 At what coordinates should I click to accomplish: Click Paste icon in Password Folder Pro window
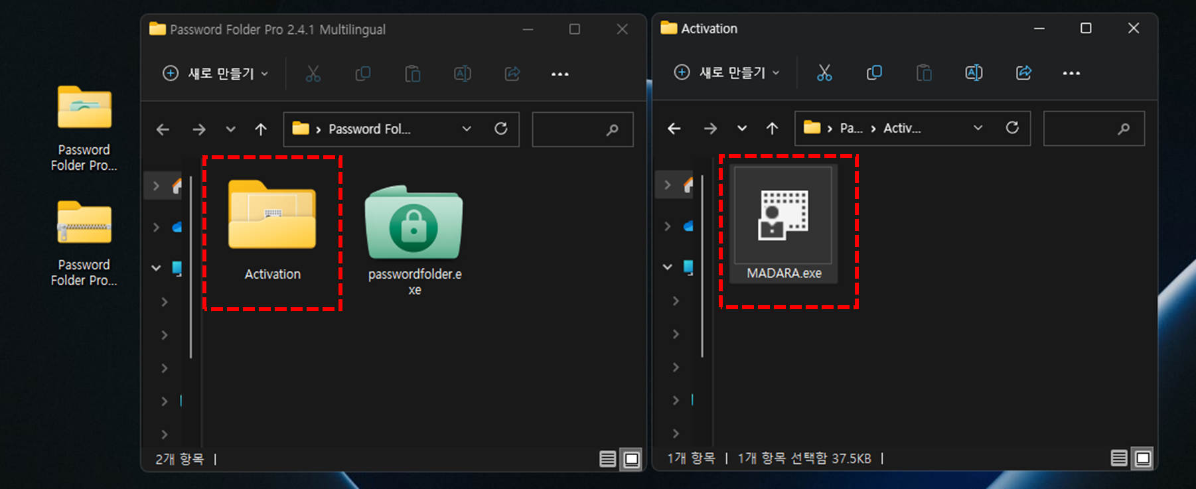(x=413, y=74)
